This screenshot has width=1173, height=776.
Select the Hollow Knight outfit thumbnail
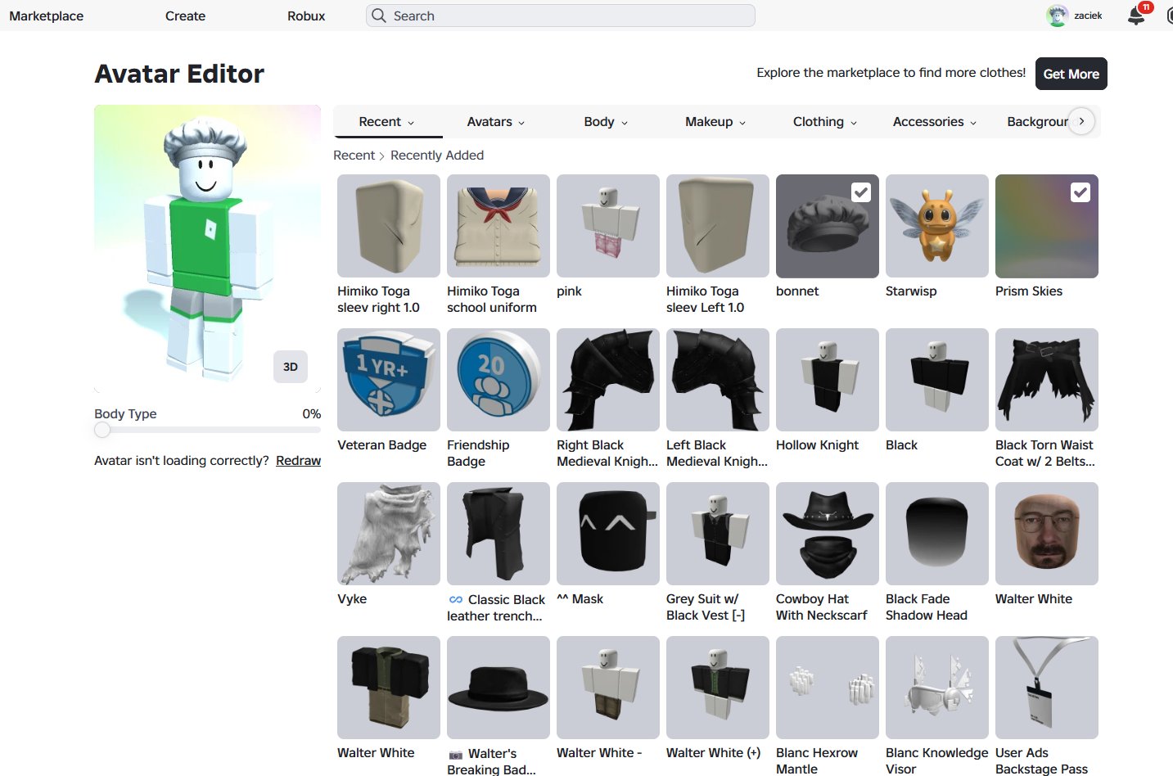tap(828, 380)
